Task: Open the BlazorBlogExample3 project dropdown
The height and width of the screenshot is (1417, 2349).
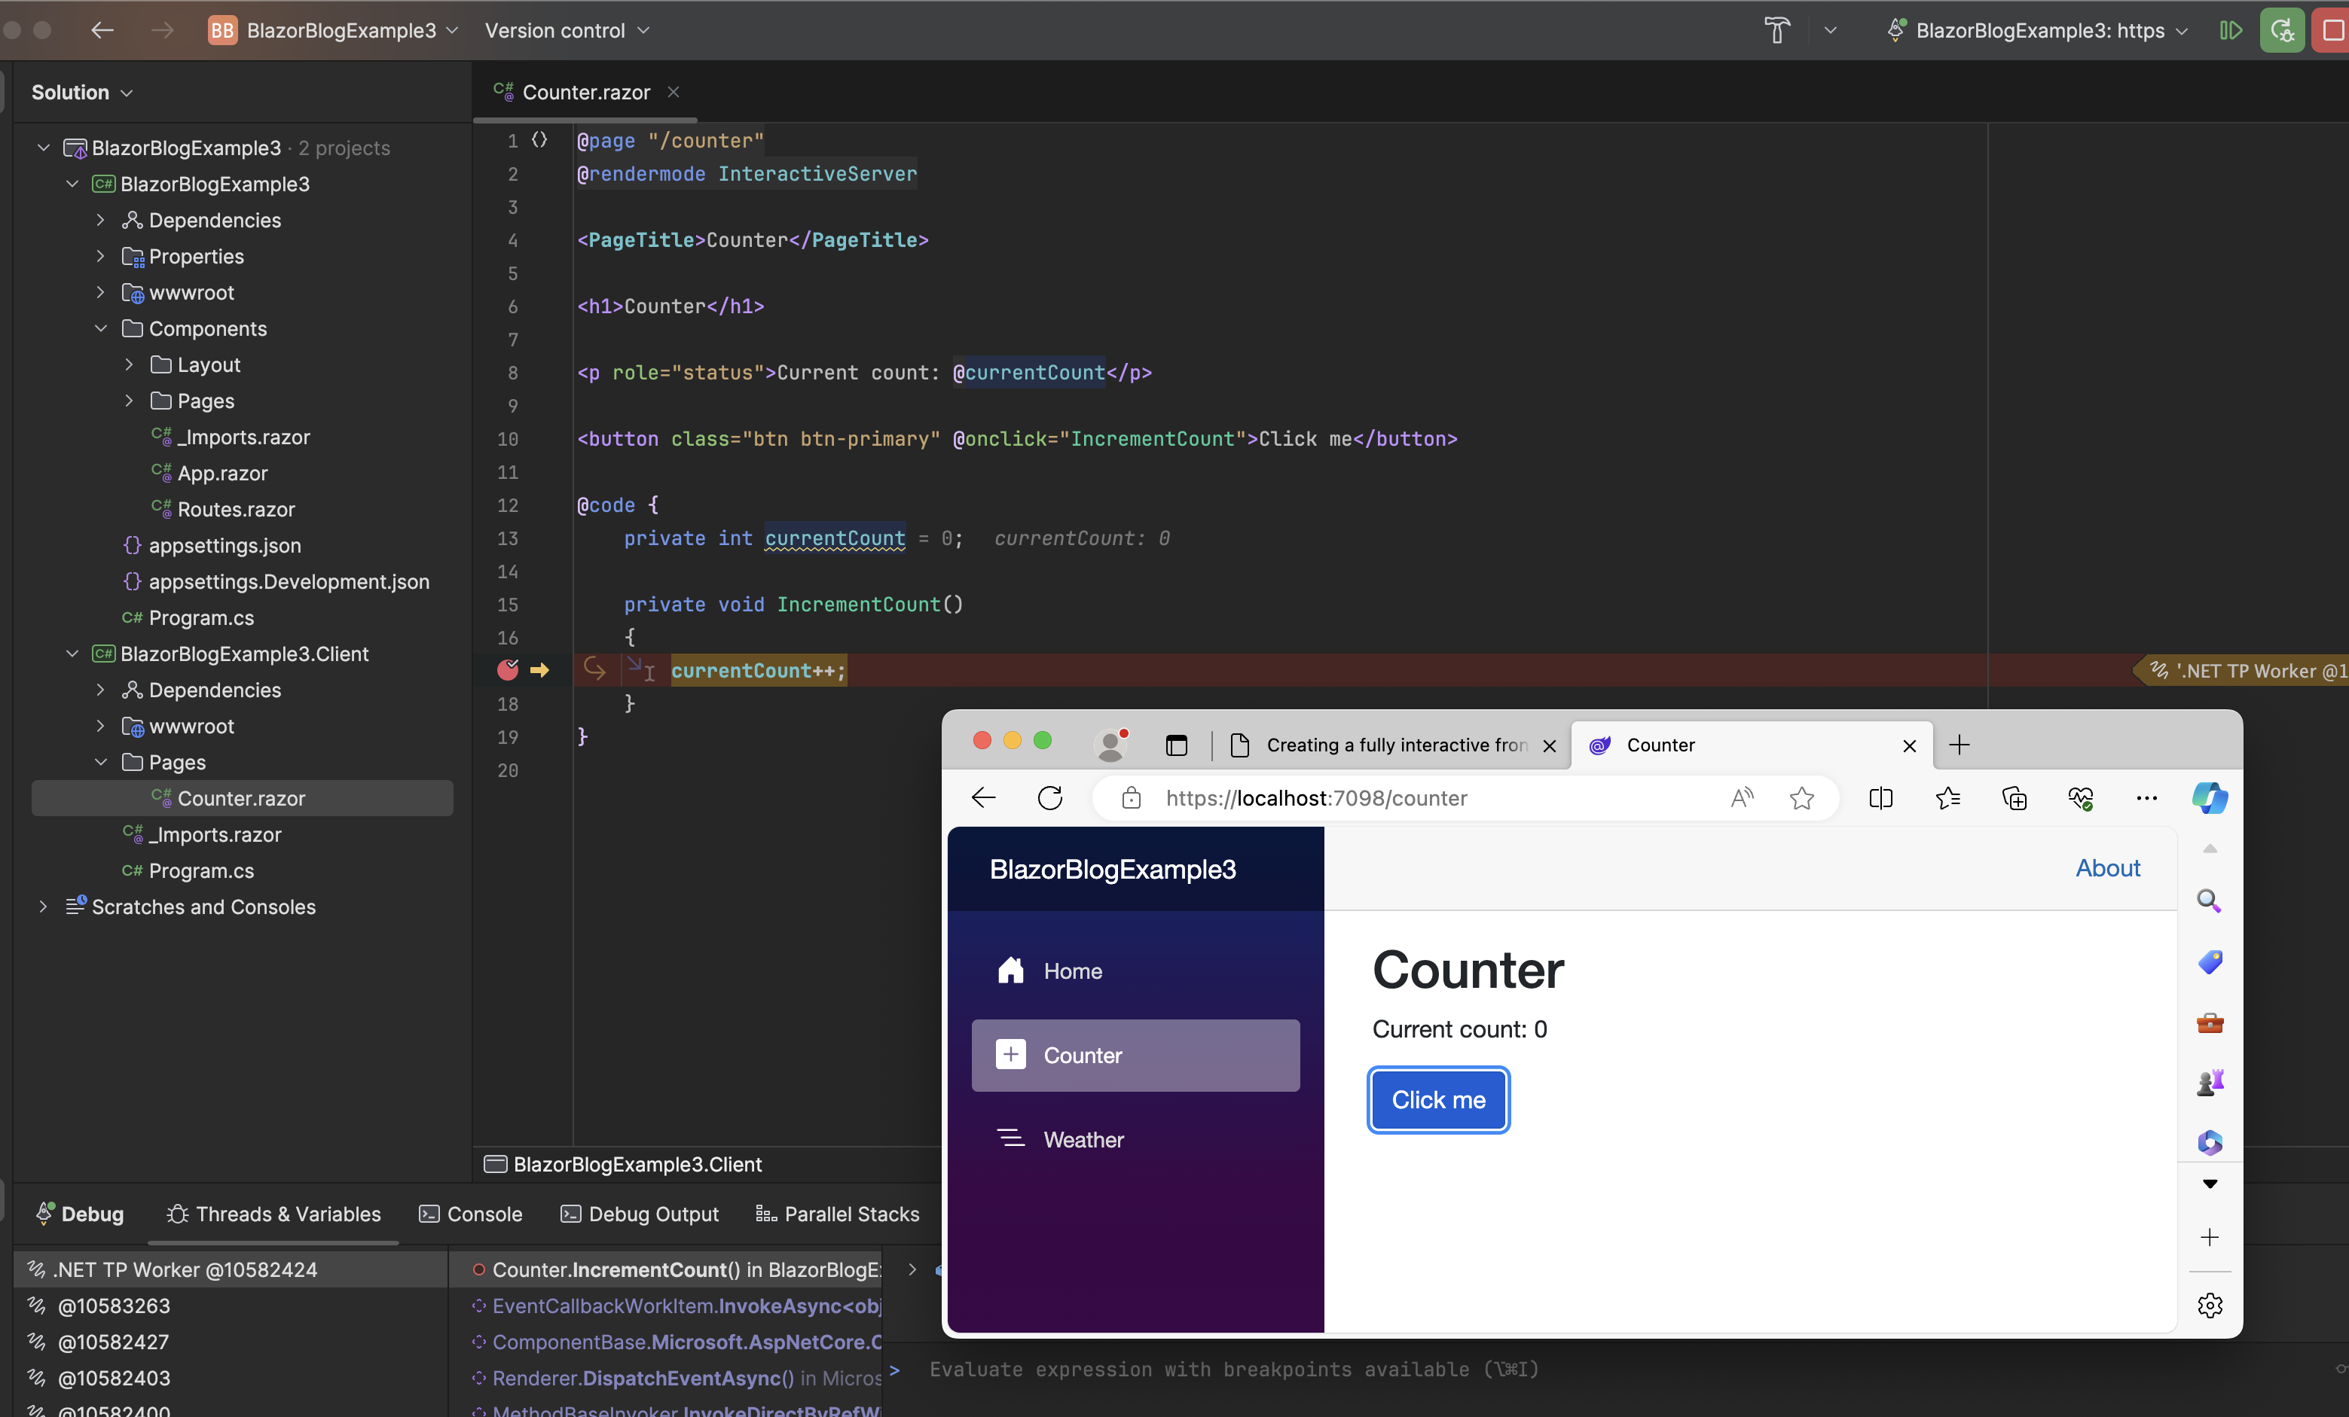Action: coord(334,31)
